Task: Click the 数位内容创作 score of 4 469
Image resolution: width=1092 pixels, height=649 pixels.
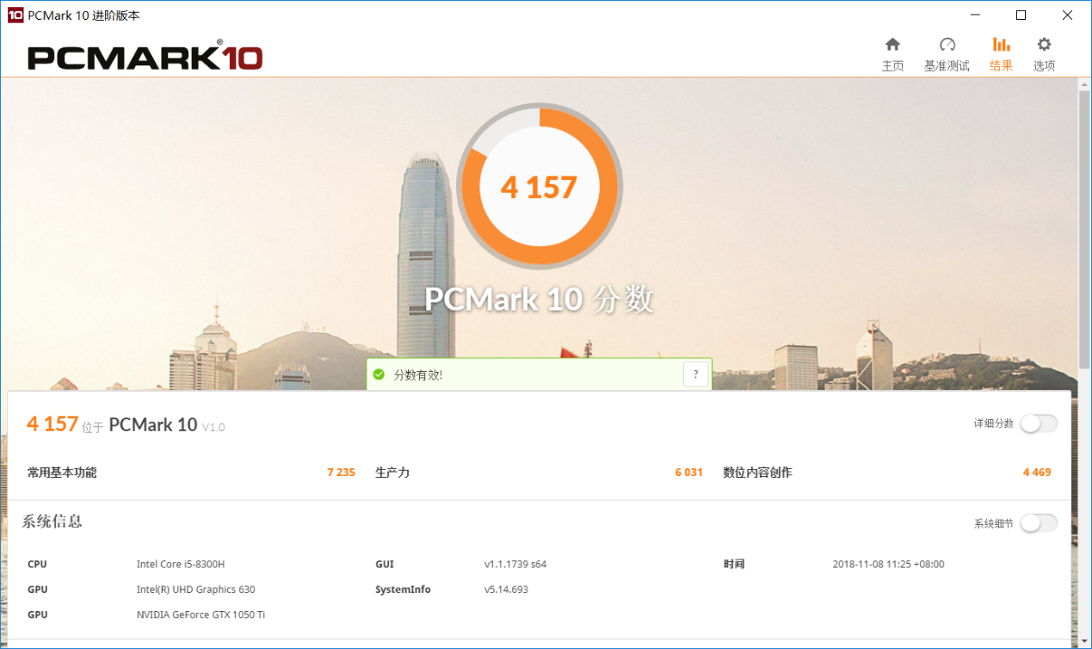Action: click(x=1036, y=473)
